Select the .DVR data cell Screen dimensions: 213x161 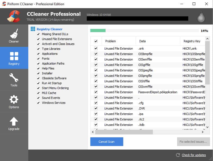tap(141, 108)
